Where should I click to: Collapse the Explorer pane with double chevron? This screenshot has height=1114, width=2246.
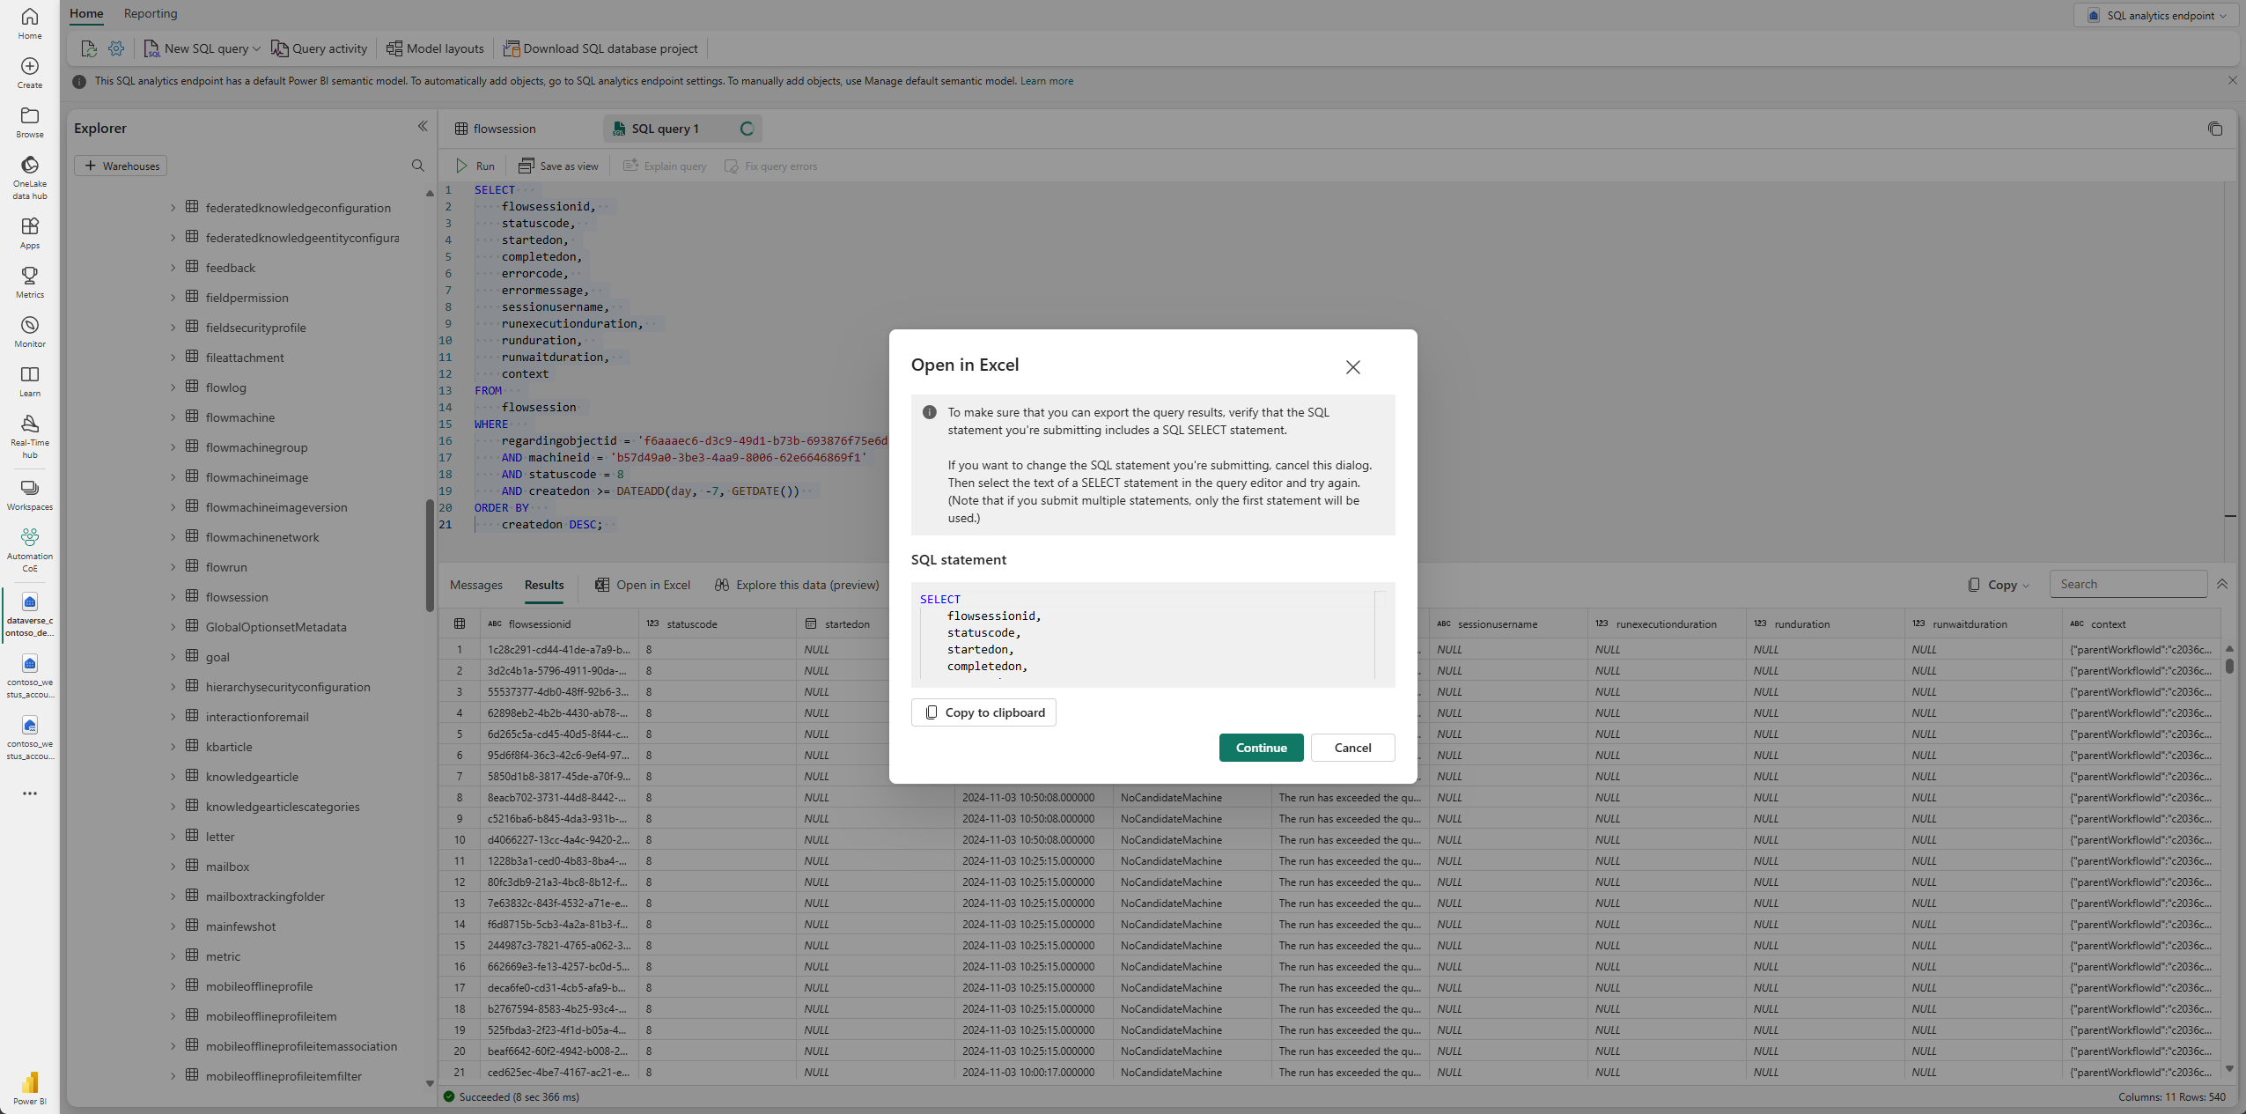pyautogui.click(x=423, y=127)
